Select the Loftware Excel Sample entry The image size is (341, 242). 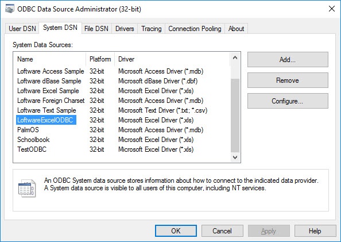point(48,91)
